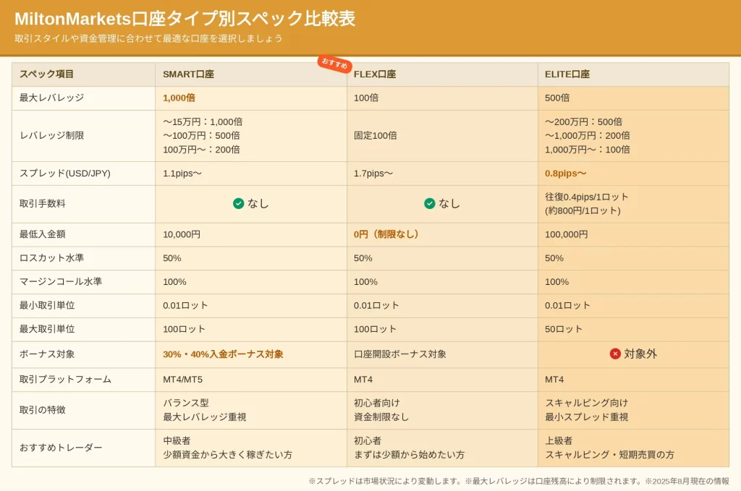
Task: Click the おすすめトレーダー row label
Action: (61, 448)
